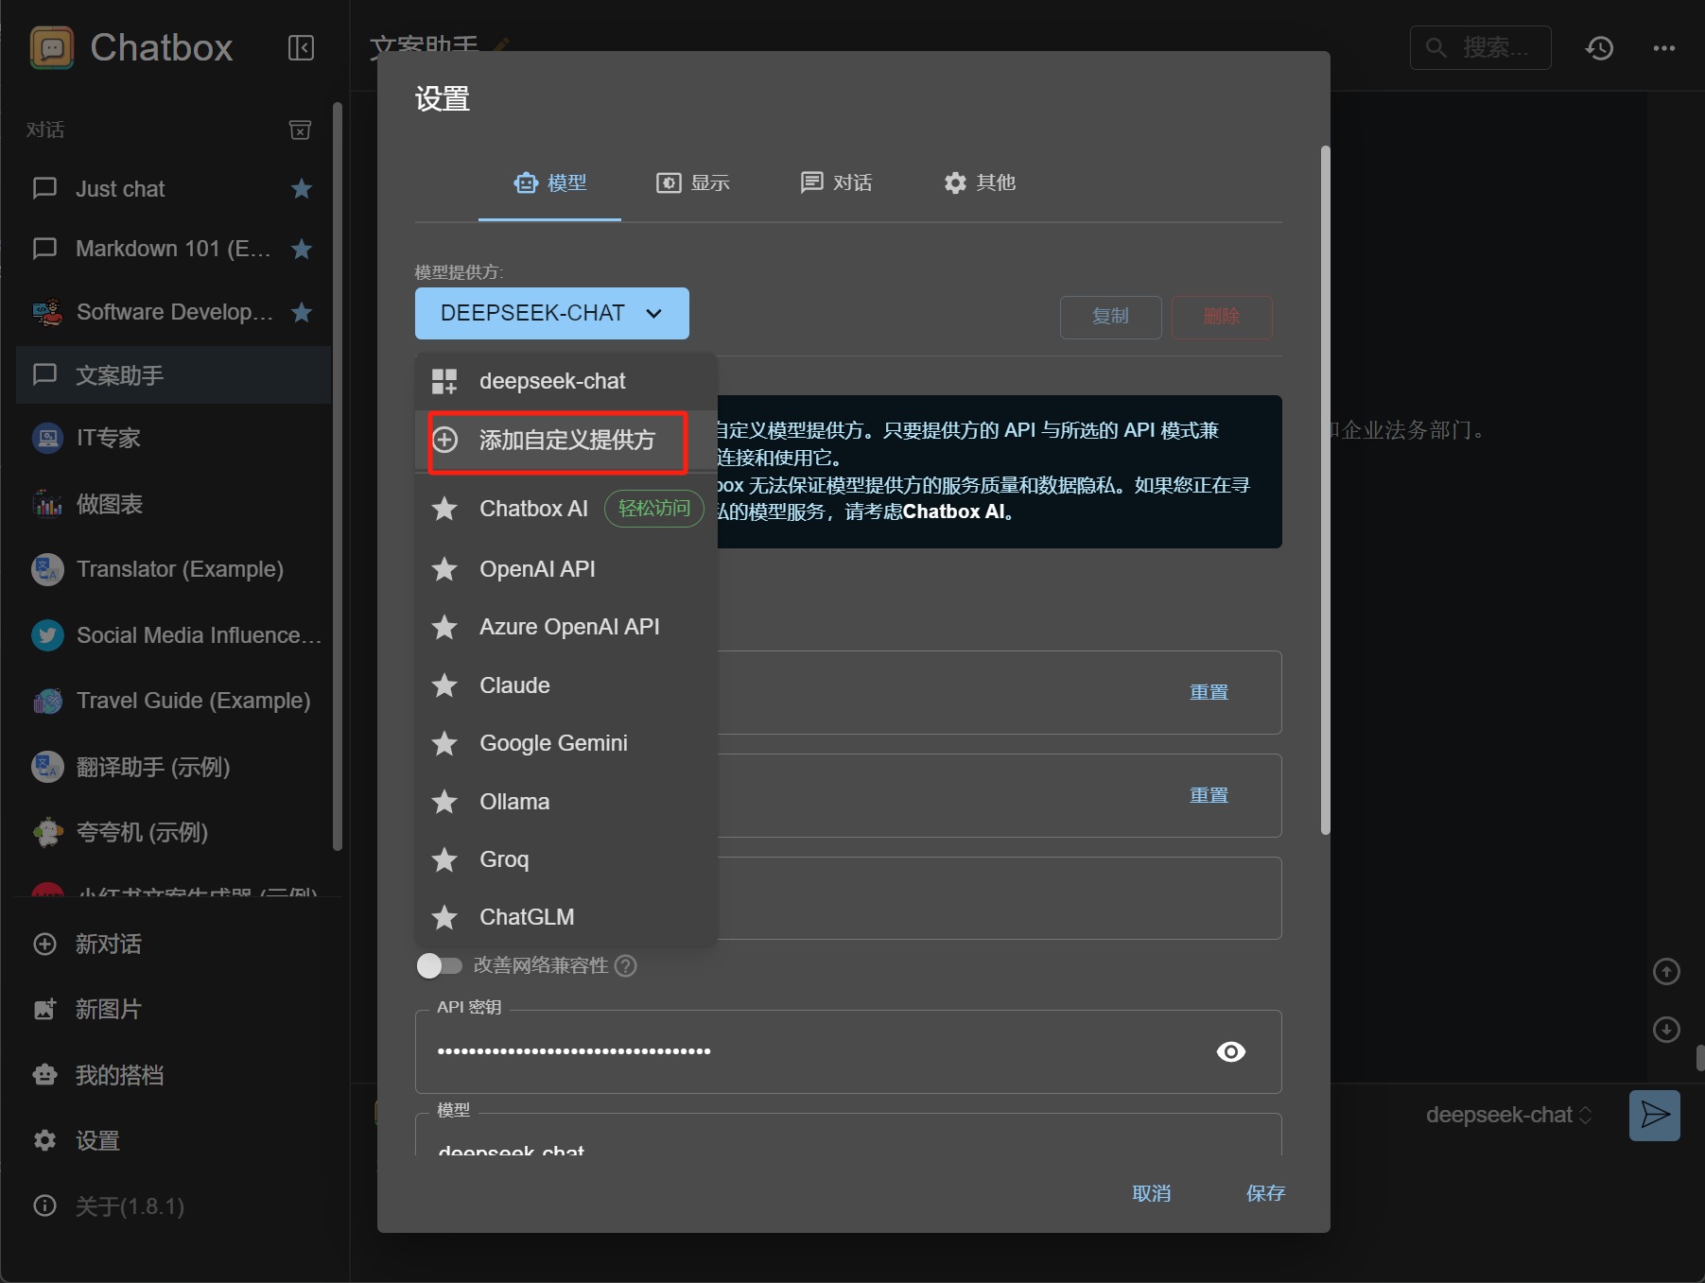
Task: Click the help icon next to 改善网络兼容性
Action: pos(626,965)
